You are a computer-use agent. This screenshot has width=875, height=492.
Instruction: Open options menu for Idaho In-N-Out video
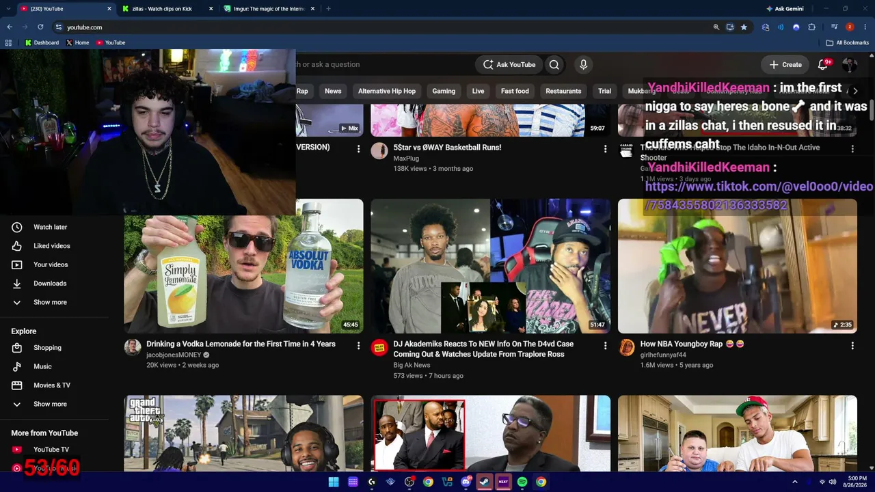tap(852, 149)
